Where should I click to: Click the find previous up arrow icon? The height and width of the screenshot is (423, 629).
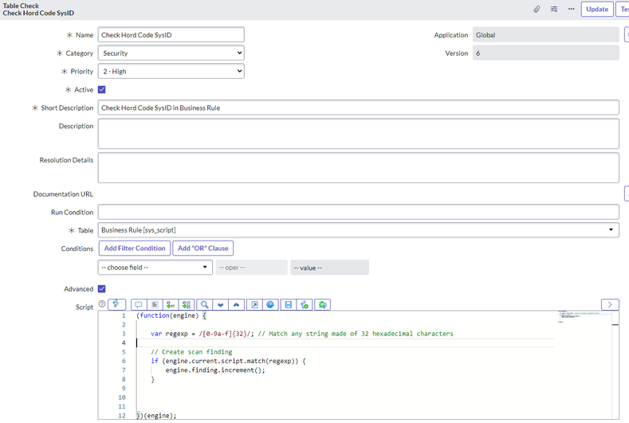236,305
